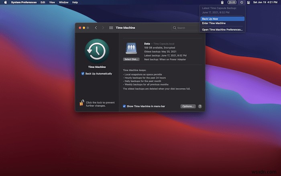Close the Time Machine window

pos(80,28)
